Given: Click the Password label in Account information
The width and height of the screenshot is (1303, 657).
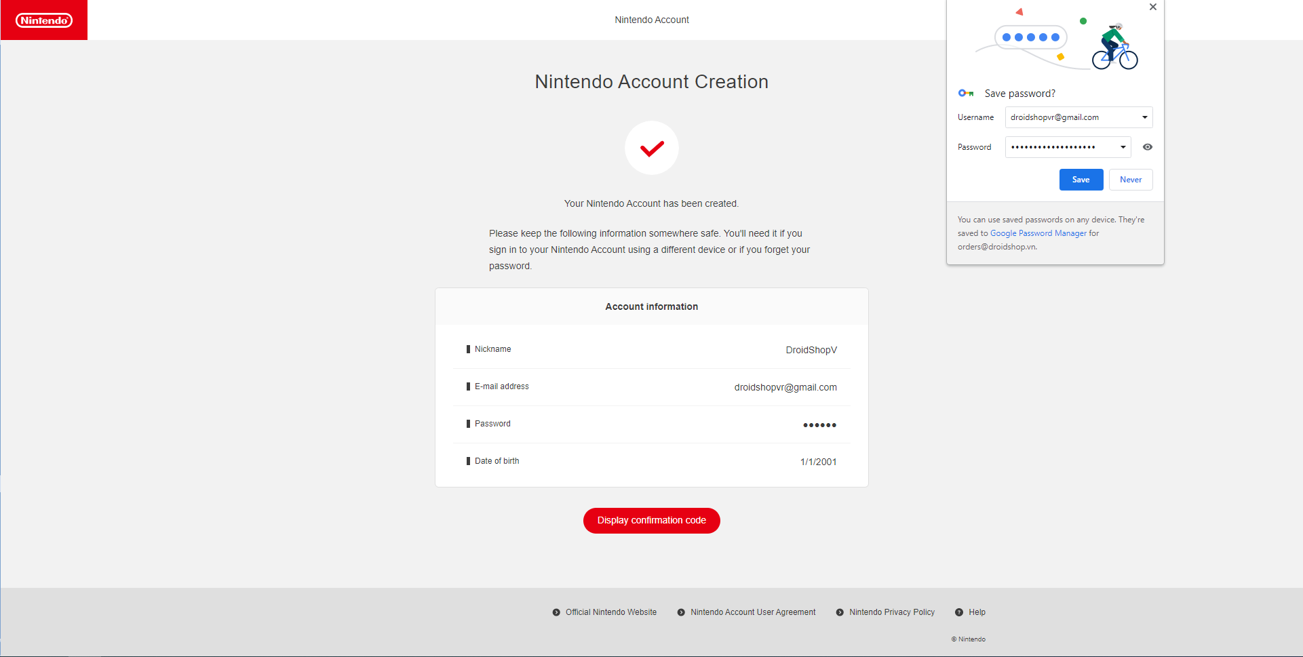Looking at the screenshot, I should tap(492, 424).
